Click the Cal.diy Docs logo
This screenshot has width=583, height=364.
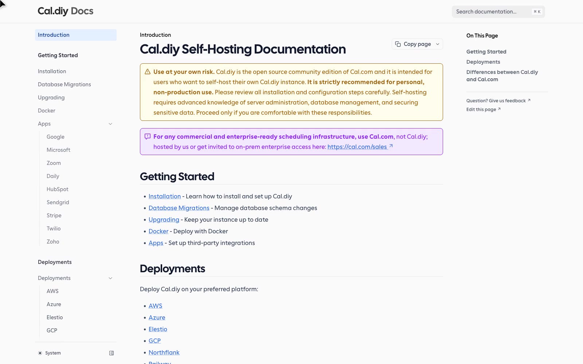coord(66,11)
